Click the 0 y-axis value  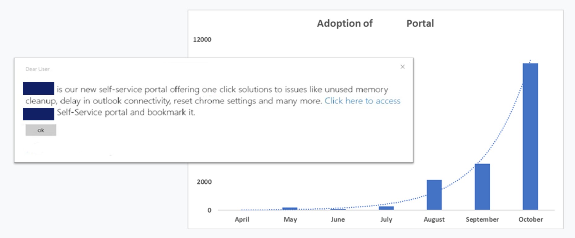209,210
